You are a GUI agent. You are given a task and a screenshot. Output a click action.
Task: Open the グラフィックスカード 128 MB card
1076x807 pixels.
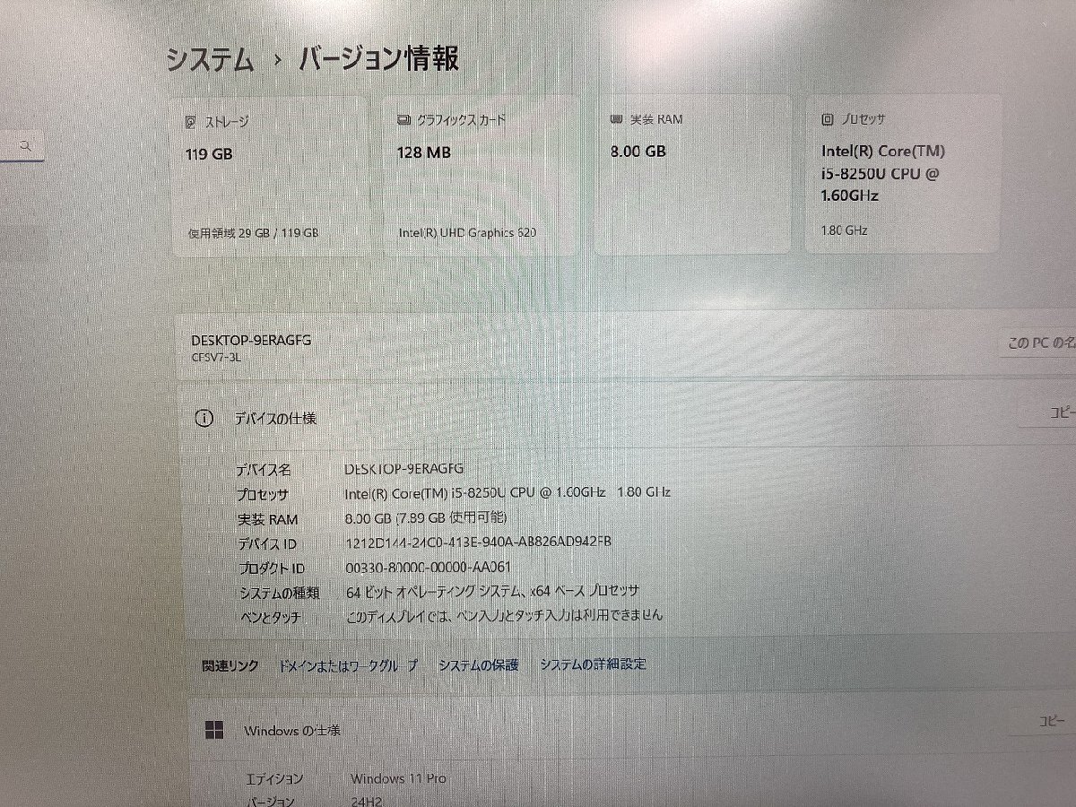(x=482, y=176)
